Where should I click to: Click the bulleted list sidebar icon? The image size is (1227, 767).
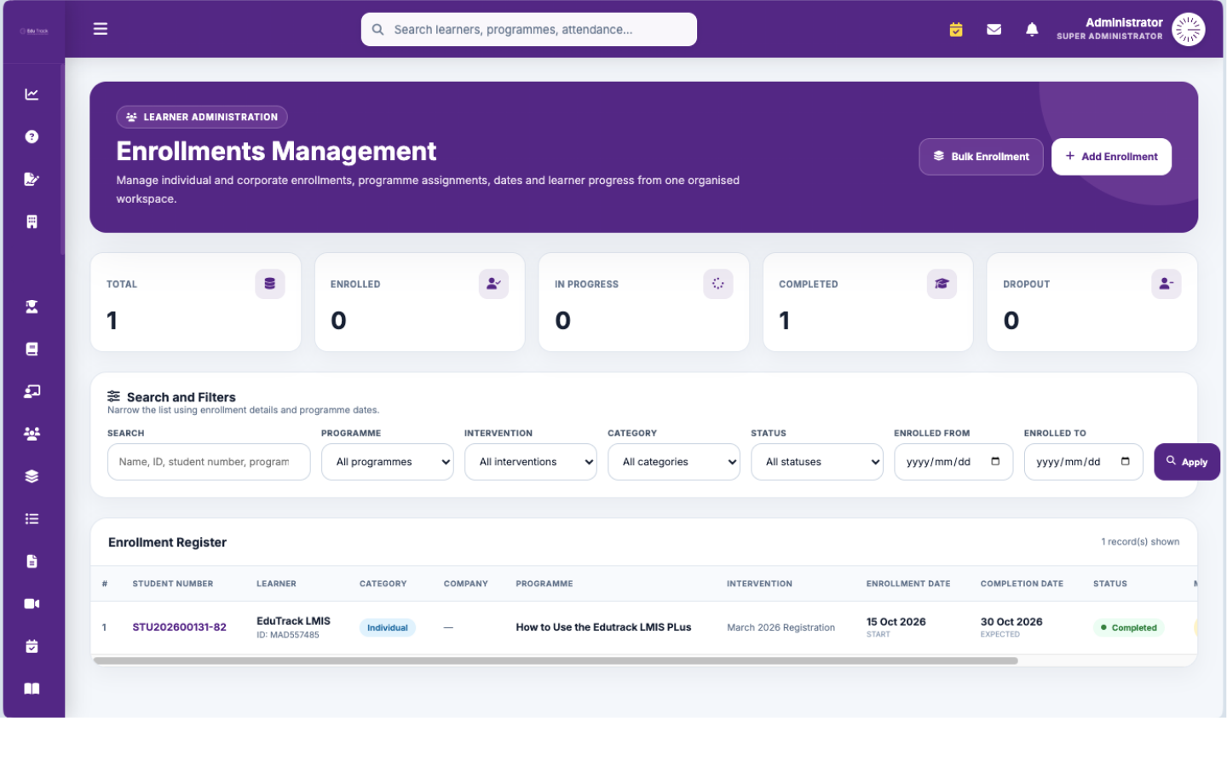pos(32,519)
